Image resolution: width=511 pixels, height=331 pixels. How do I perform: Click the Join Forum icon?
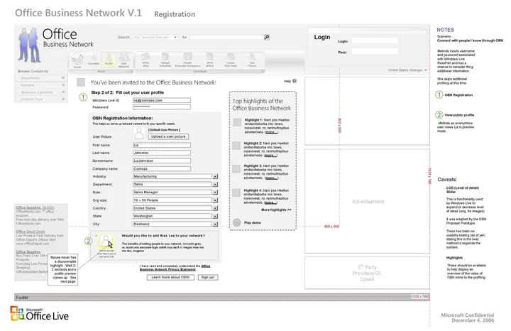pyautogui.click(x=252, y=60)
